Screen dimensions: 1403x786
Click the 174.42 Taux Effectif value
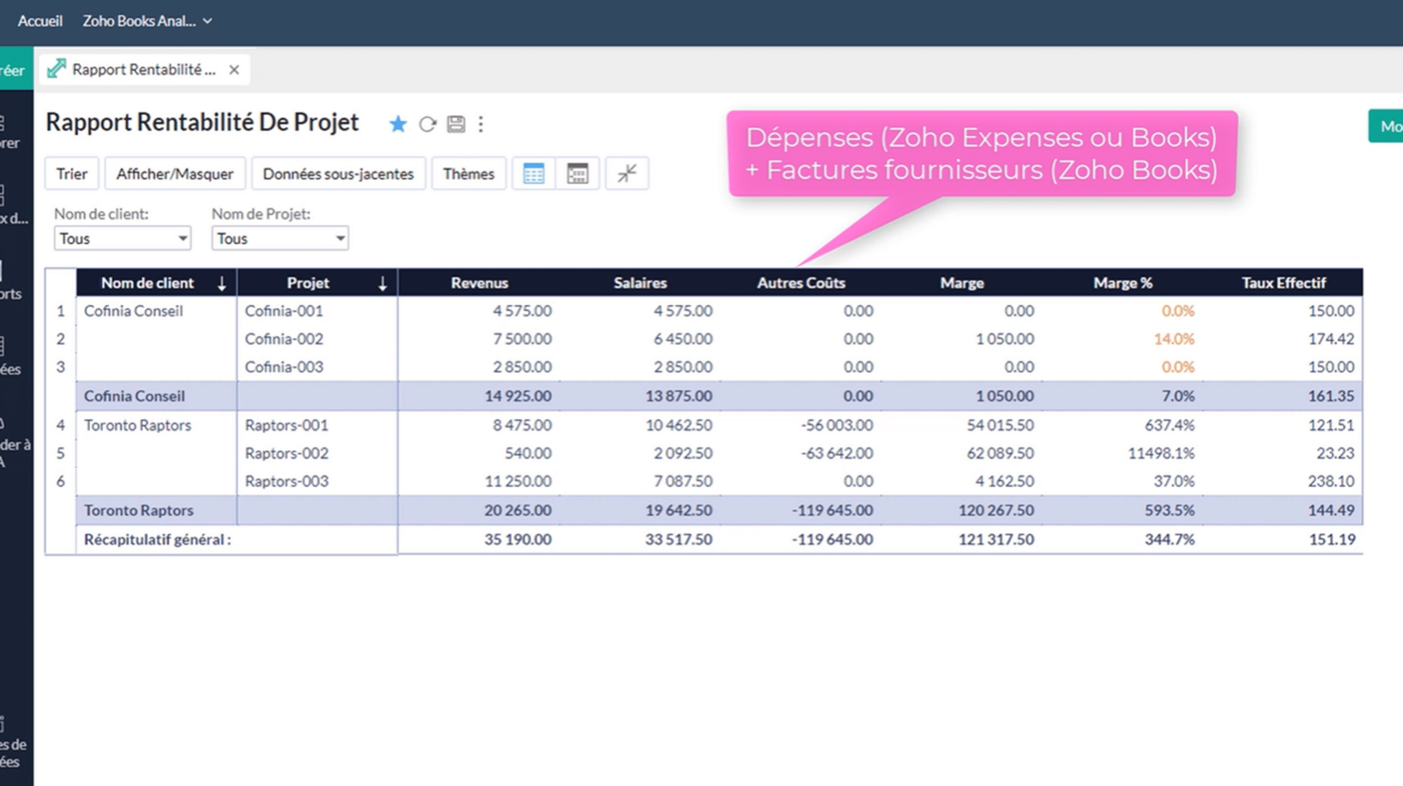[1331, 339]
